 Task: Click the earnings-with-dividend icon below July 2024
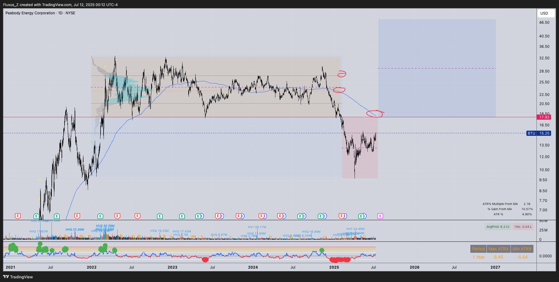pos(301,216)
